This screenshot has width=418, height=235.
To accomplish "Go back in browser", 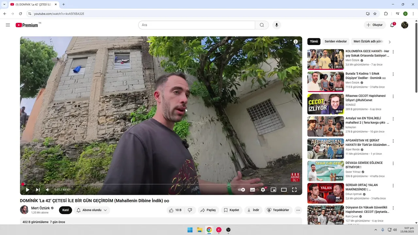I will (x=5, y=14).
